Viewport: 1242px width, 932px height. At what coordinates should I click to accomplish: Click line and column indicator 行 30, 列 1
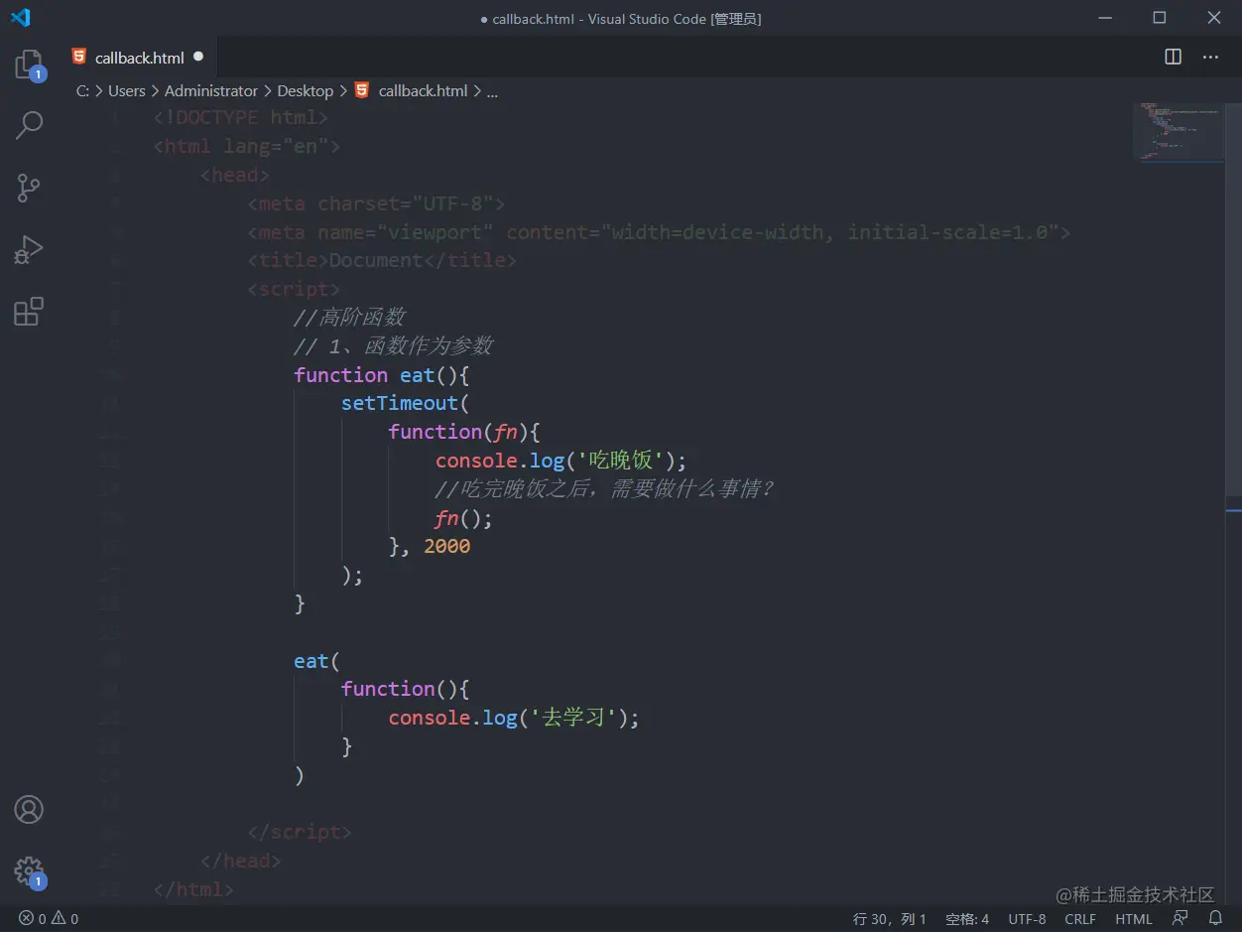coord(890,918)
